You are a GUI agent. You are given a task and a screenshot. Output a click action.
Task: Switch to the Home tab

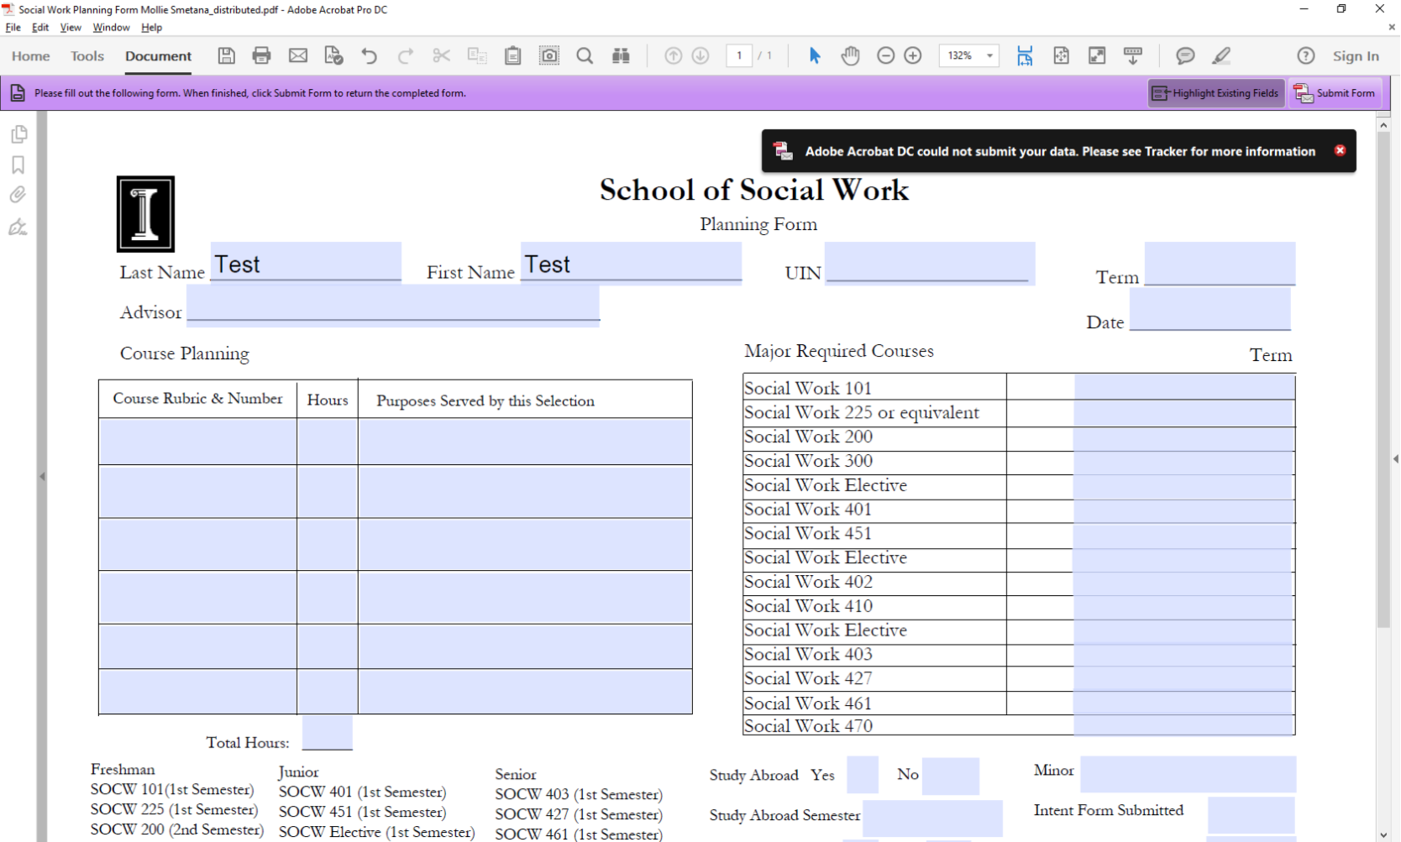click(x=31, y=56)
